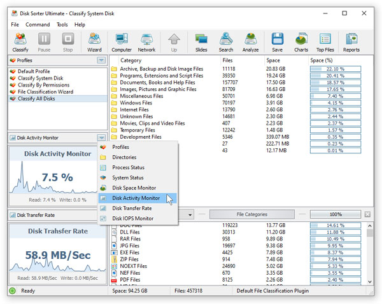Expand the Profiles panel dropdown arrow

click(x=101, y=60)
